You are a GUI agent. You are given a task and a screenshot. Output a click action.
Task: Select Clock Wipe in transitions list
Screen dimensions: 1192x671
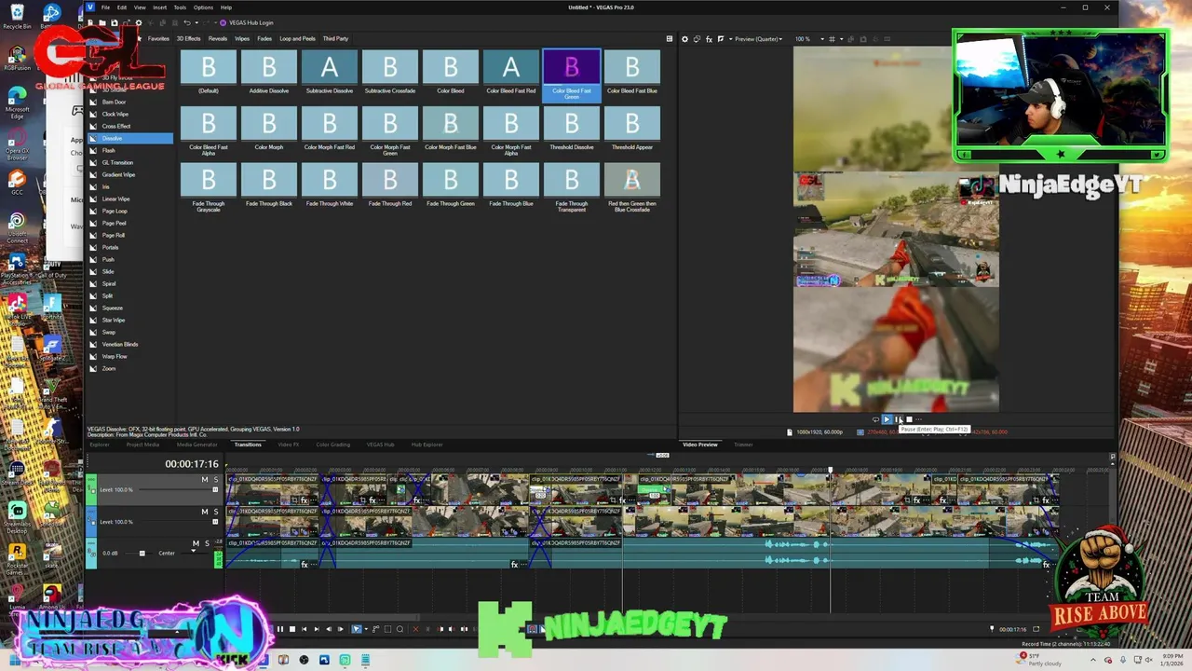pyautogui.click(x=115, y=114)
